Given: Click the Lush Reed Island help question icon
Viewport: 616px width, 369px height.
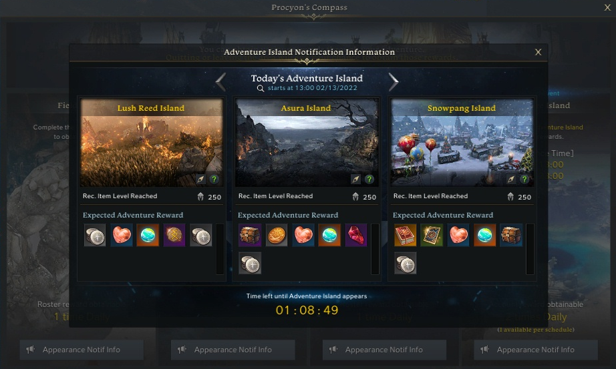Looking at the screenshot, I should (214, 179).
